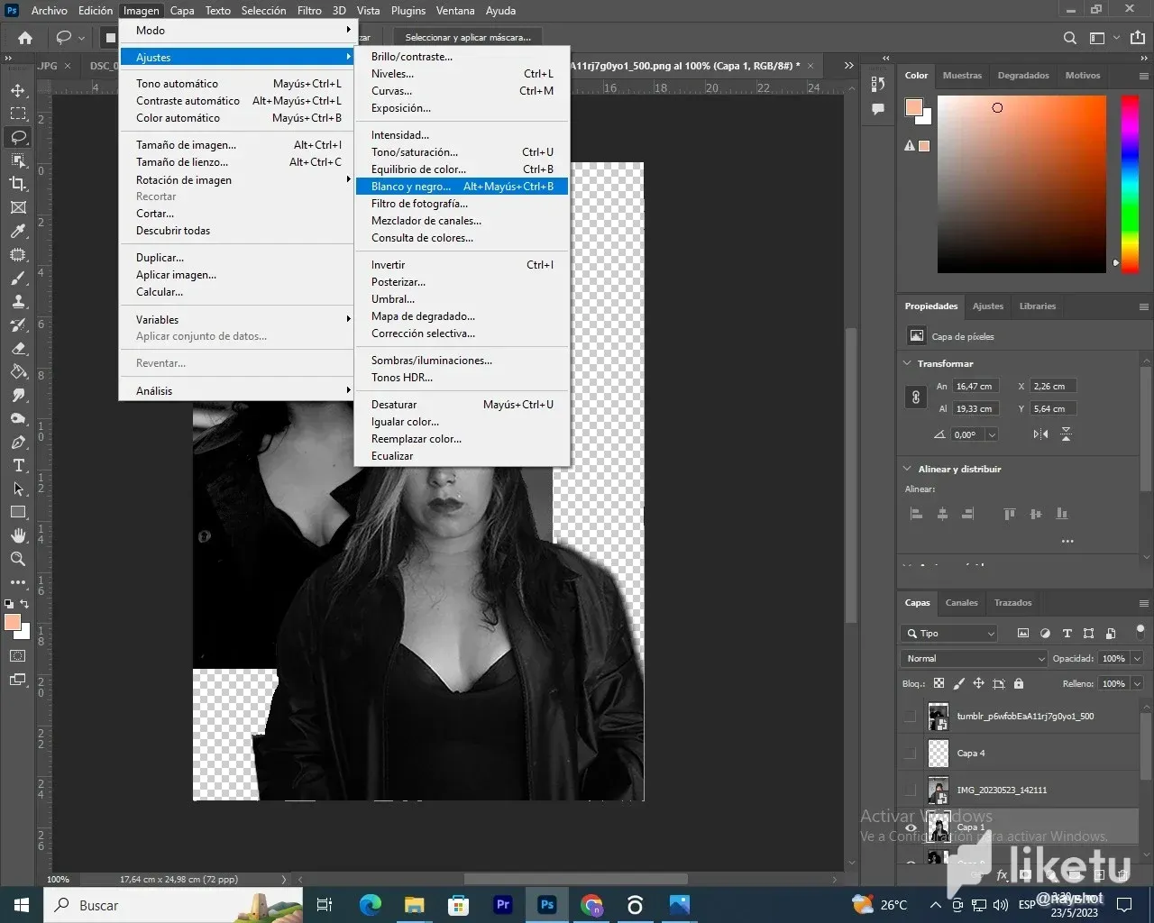Choose Tono/saturación adjustment
This screenshot has height=923, width=1154.
point(463,152)
